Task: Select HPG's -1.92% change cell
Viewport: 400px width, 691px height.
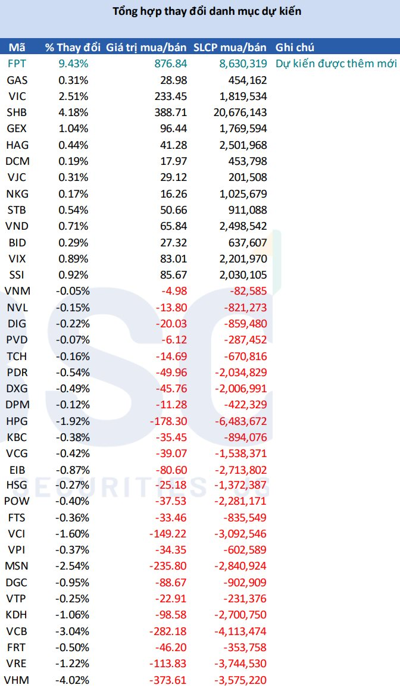Action: 73,420
